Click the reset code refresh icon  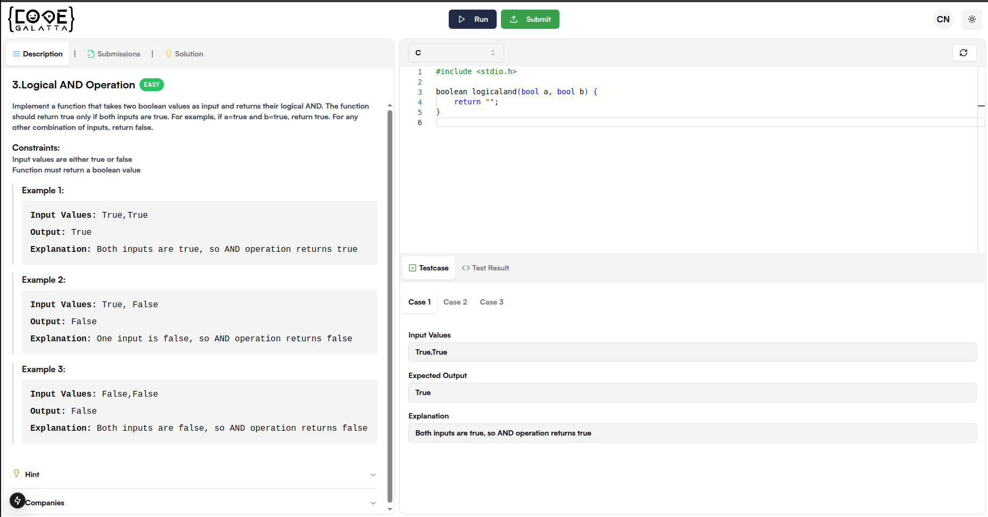click(964, 53)
